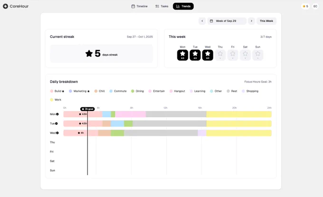This screenshot has height=197, width=323.
Task: Click Monday's checkmark icon in breakdown
Action: click(x=57, y=114)
